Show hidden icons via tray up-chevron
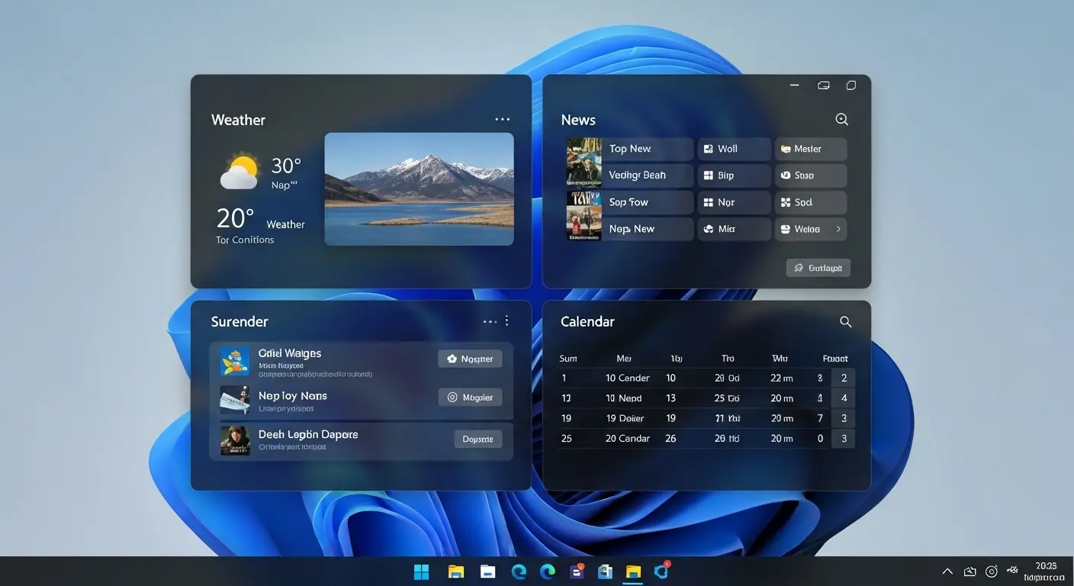Viewport: 1074px width, 586px height. pos(947,572)
